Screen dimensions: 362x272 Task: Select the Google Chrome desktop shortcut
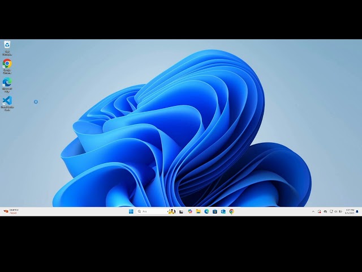click(x=7, y=66)
